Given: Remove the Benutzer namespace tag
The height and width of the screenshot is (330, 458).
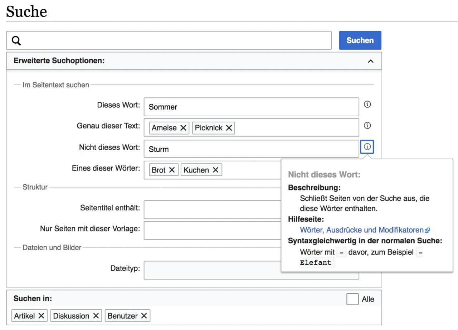Looking at the screenshot, I should (x=144, y=316).
